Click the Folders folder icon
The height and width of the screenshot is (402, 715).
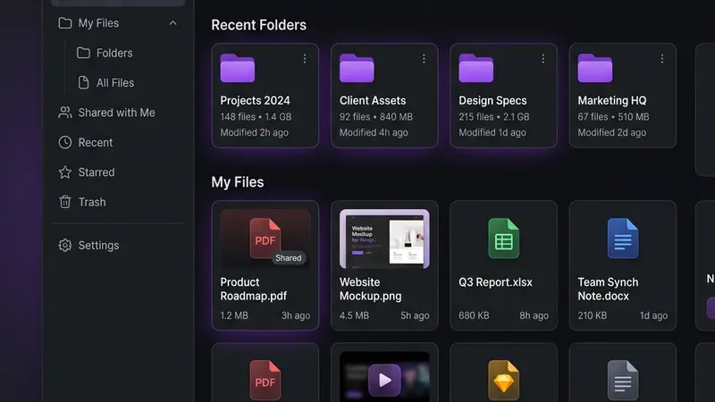click(x=83, y=53)
